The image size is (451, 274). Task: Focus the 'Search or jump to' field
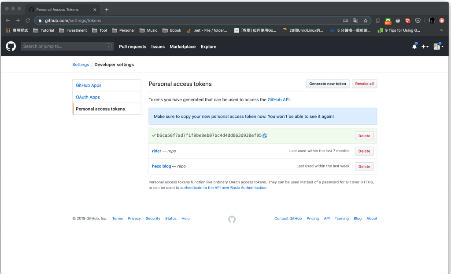67,46
